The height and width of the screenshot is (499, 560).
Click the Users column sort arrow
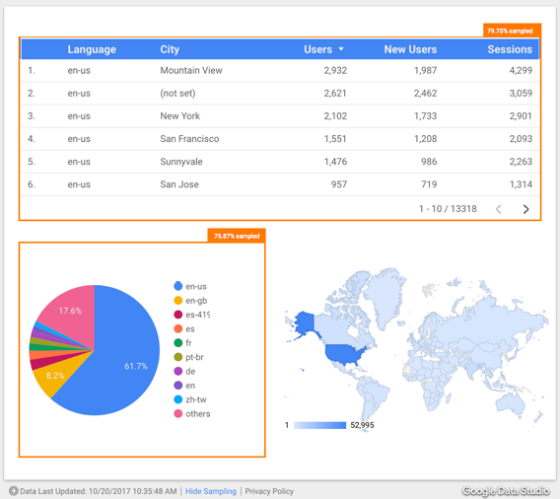tap(341, 49)
